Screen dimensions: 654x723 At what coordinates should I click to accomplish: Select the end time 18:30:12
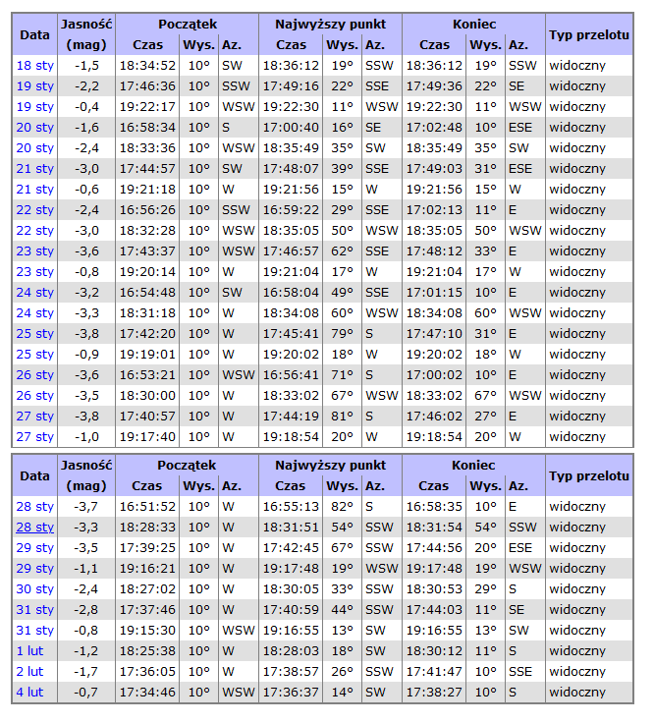(x=434, y=651)
